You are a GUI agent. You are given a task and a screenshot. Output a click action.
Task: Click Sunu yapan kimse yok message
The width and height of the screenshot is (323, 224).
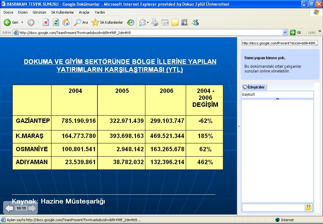pyautogui.click(x=265, y=58)
